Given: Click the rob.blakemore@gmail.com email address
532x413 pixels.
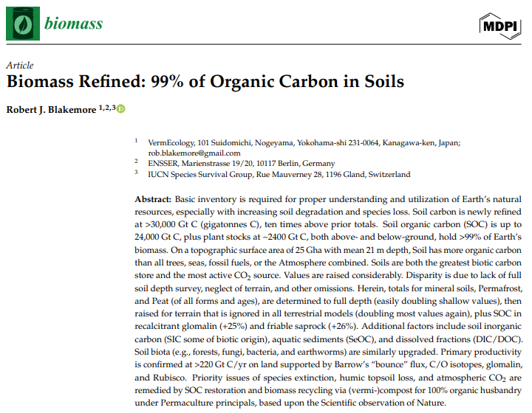Looking at the screenshot, I should [x=194, y=153].
